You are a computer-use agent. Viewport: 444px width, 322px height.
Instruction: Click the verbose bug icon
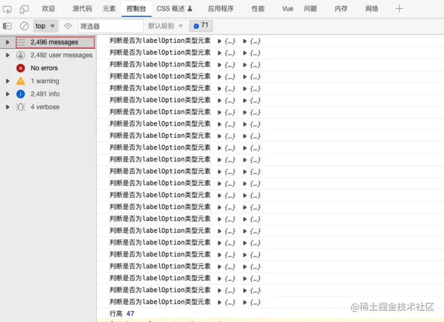(x=21, y=107)
